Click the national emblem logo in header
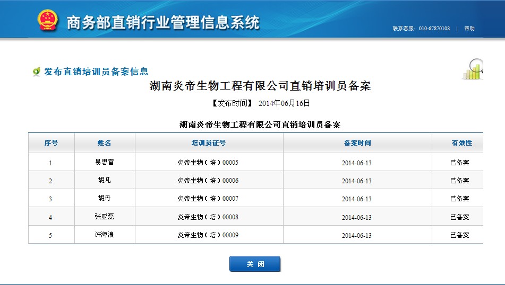This screenshot has width=505, height=285. tap(47, 21)
